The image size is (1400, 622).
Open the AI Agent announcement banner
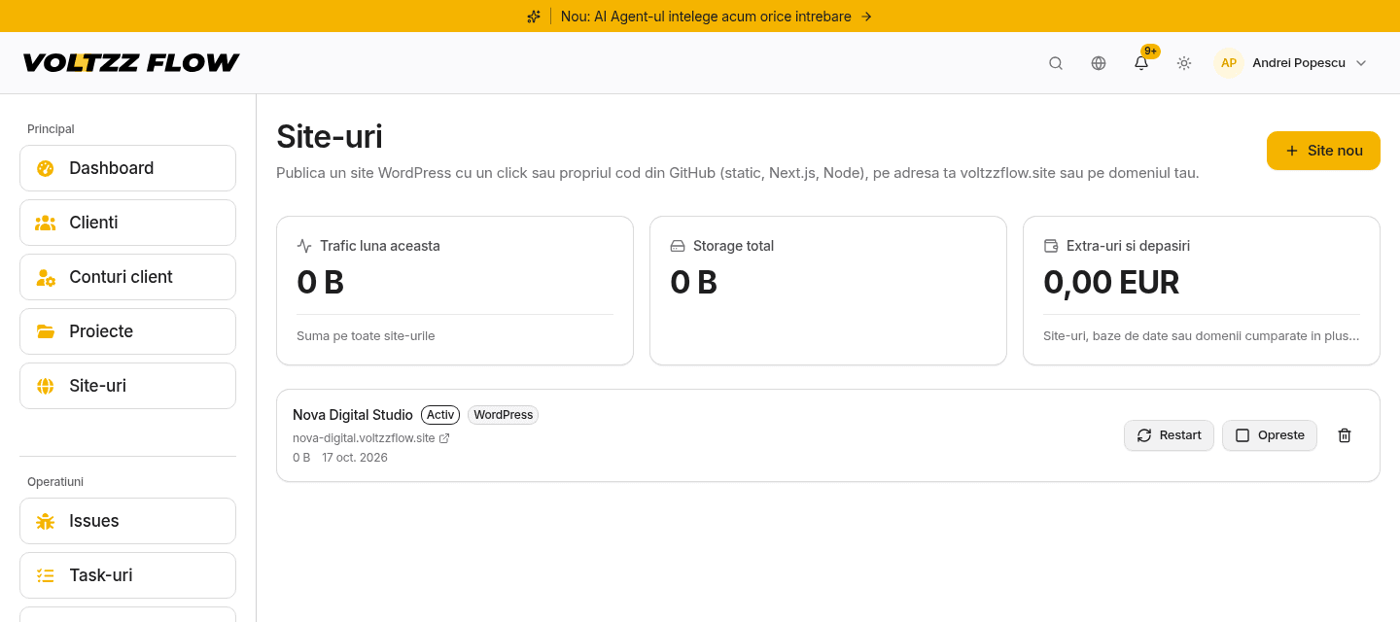point(700,17)
